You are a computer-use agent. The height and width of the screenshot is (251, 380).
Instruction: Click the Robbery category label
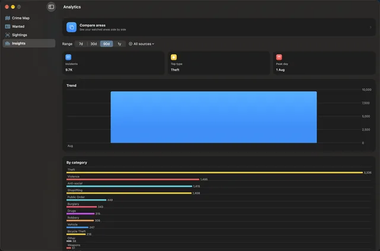coord(73,218)
